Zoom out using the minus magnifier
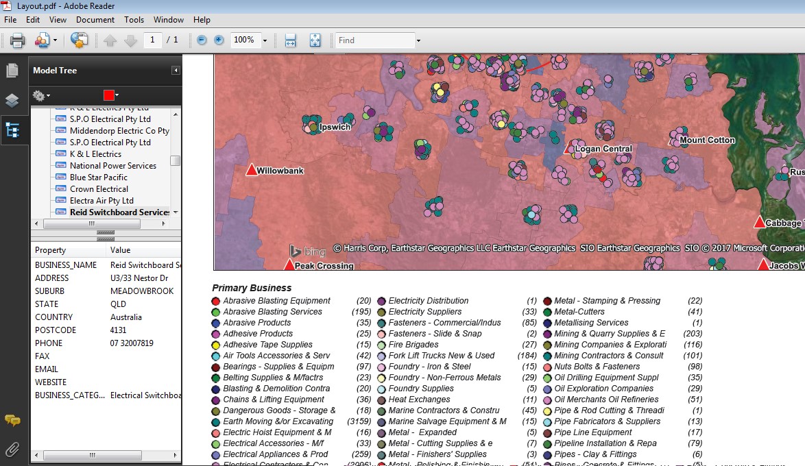 coord(200,40)
